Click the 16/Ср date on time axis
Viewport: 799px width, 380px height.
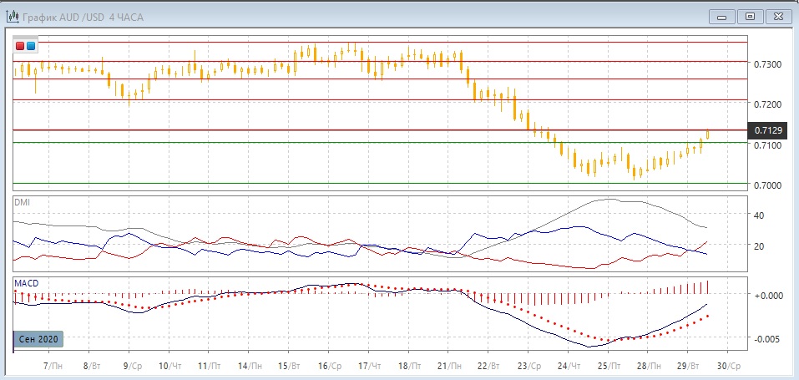point(331,366)
